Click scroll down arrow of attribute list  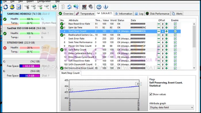[194, 68]
